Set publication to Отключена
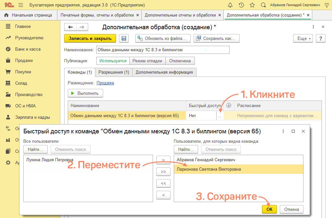Image resolution: width=332 pixels, height=218 pixels. click(180, 61)
